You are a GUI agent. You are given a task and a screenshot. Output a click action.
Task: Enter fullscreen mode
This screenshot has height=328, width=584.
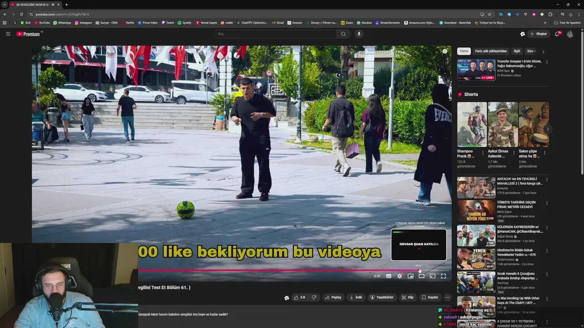coord(443,276)
